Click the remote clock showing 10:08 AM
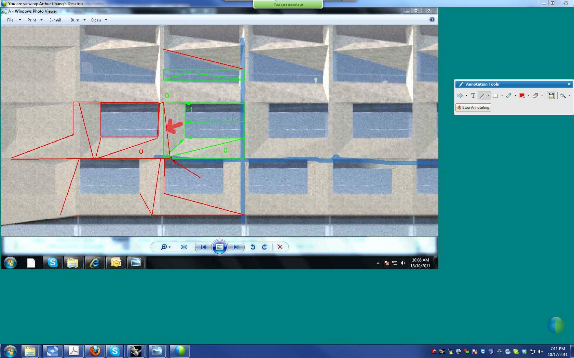The height and width of the screenshot is (358, 574). [x=420, y=263]
